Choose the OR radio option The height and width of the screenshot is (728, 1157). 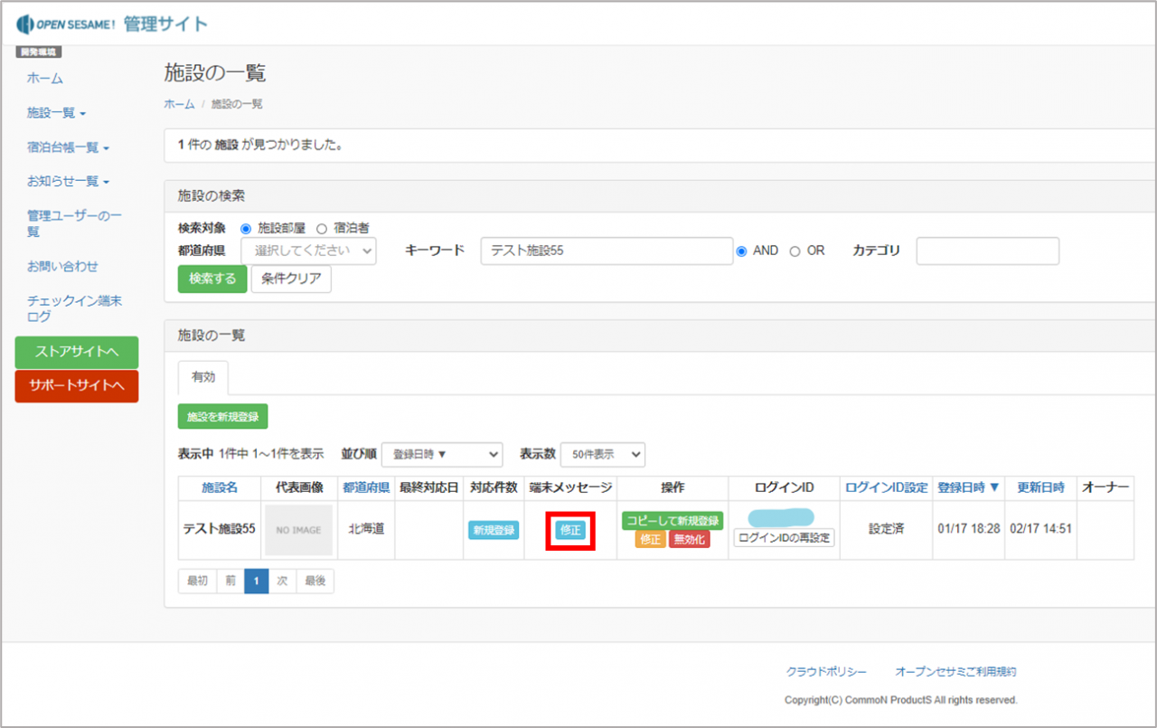pos(795,251)
